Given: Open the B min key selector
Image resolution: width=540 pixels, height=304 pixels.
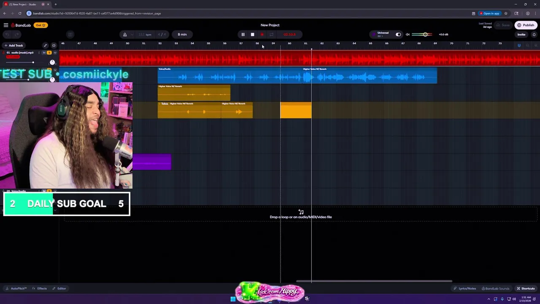Looking at the screenshot, I should (x=182, y=35).
